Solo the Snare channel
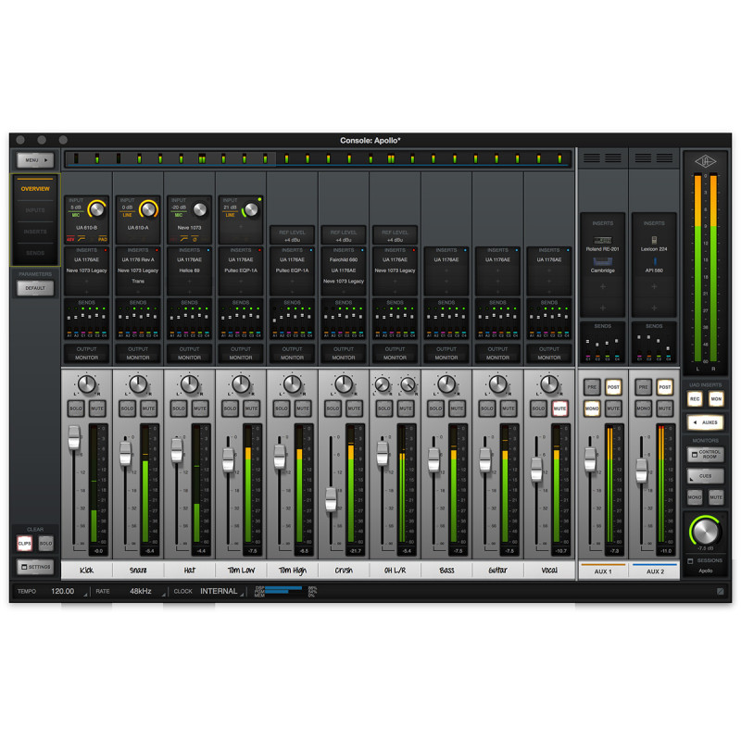 click(x=127, y=408)
